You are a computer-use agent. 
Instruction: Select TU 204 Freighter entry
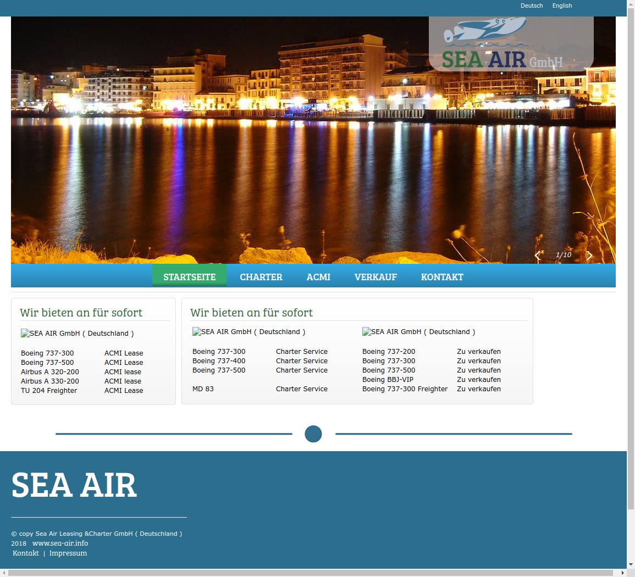(49, 390)
